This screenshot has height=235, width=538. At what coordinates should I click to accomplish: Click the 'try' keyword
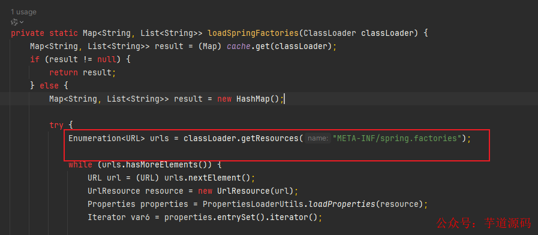pos(56,125)
